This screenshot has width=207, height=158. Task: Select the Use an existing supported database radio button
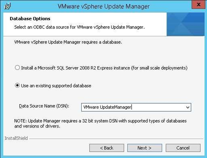point(17,86)
